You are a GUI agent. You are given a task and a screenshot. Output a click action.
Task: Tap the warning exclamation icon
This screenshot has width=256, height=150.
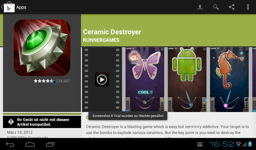coord(11,122)
